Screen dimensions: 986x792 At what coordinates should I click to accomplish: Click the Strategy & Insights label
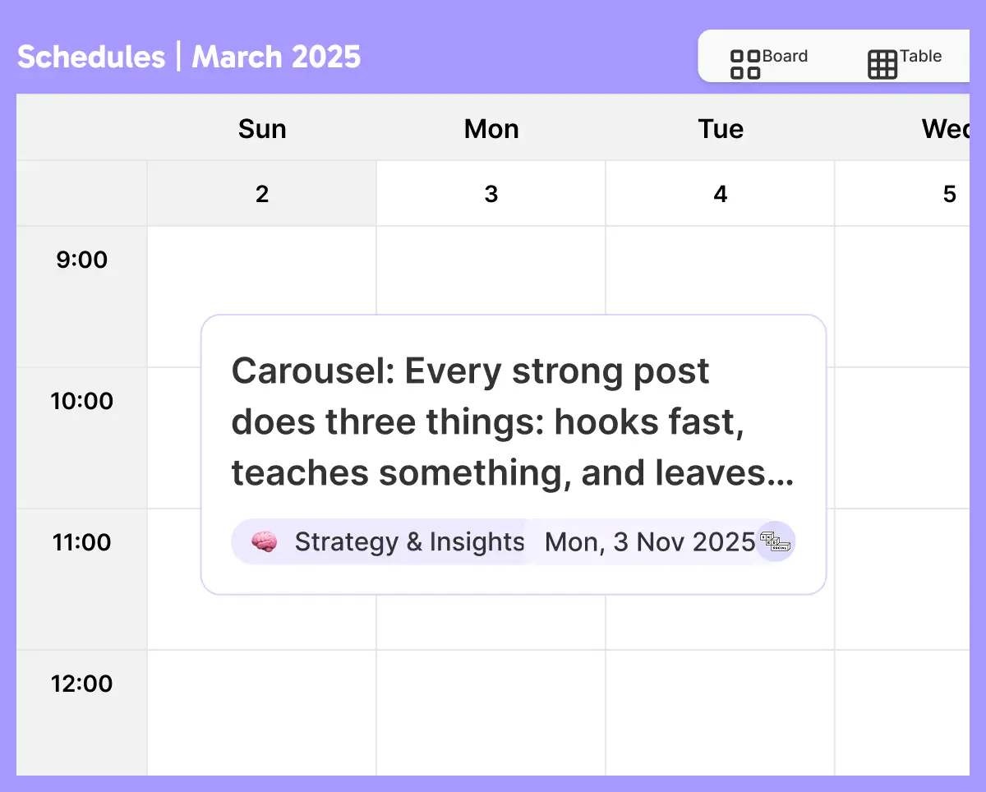click(409, 541)
